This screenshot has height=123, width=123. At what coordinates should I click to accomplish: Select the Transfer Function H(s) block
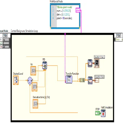[x=69, y=80]
